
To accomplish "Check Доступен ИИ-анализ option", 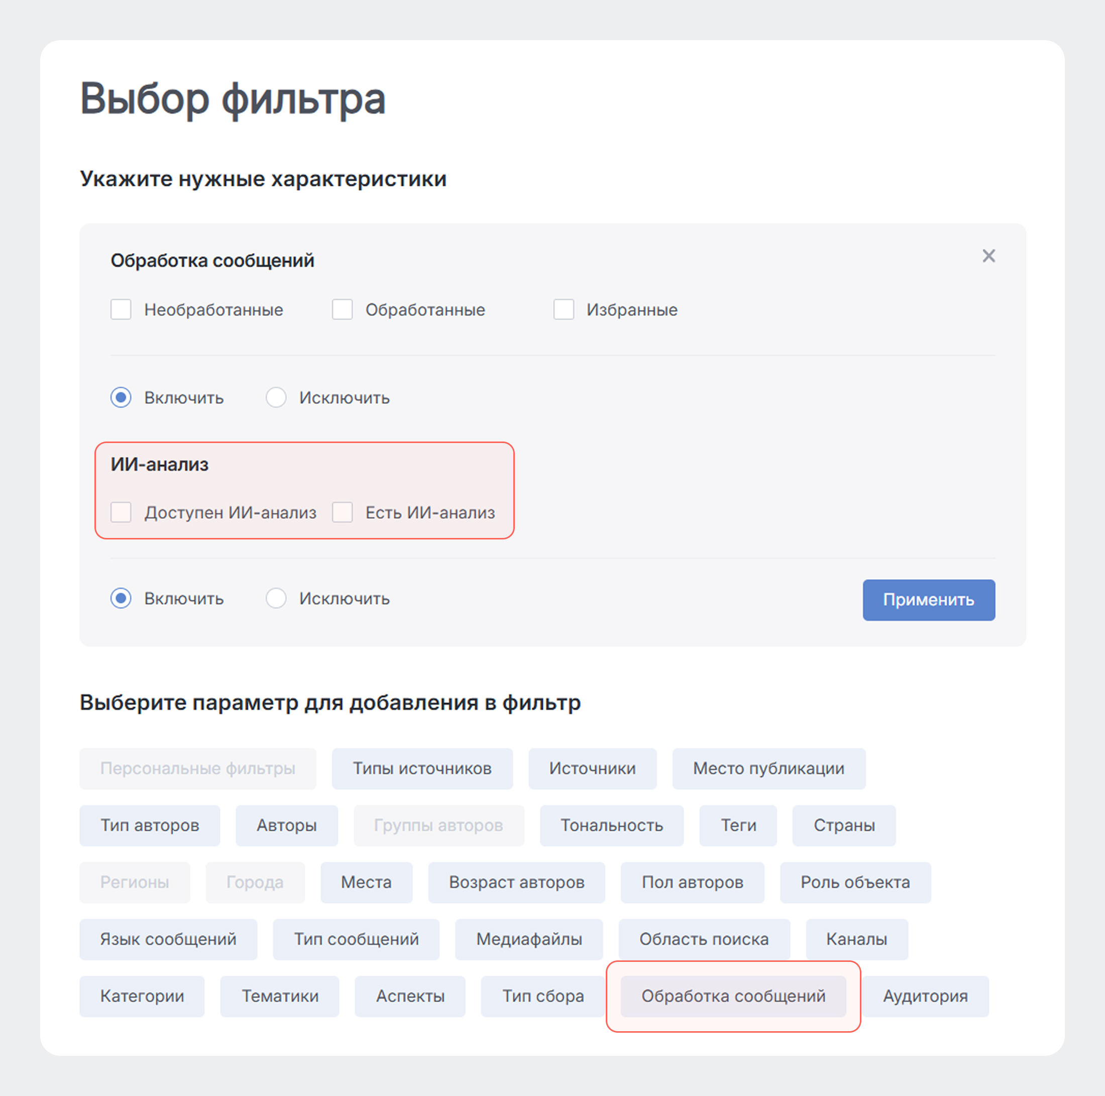I will [121, 512].
